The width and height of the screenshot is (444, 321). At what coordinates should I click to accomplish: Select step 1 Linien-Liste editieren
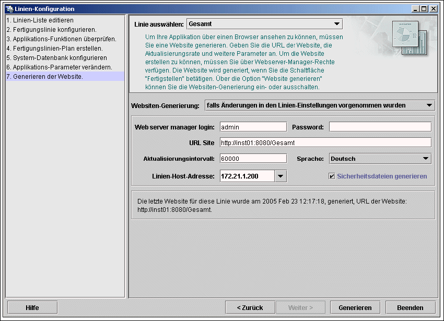(x=65, y=20)
